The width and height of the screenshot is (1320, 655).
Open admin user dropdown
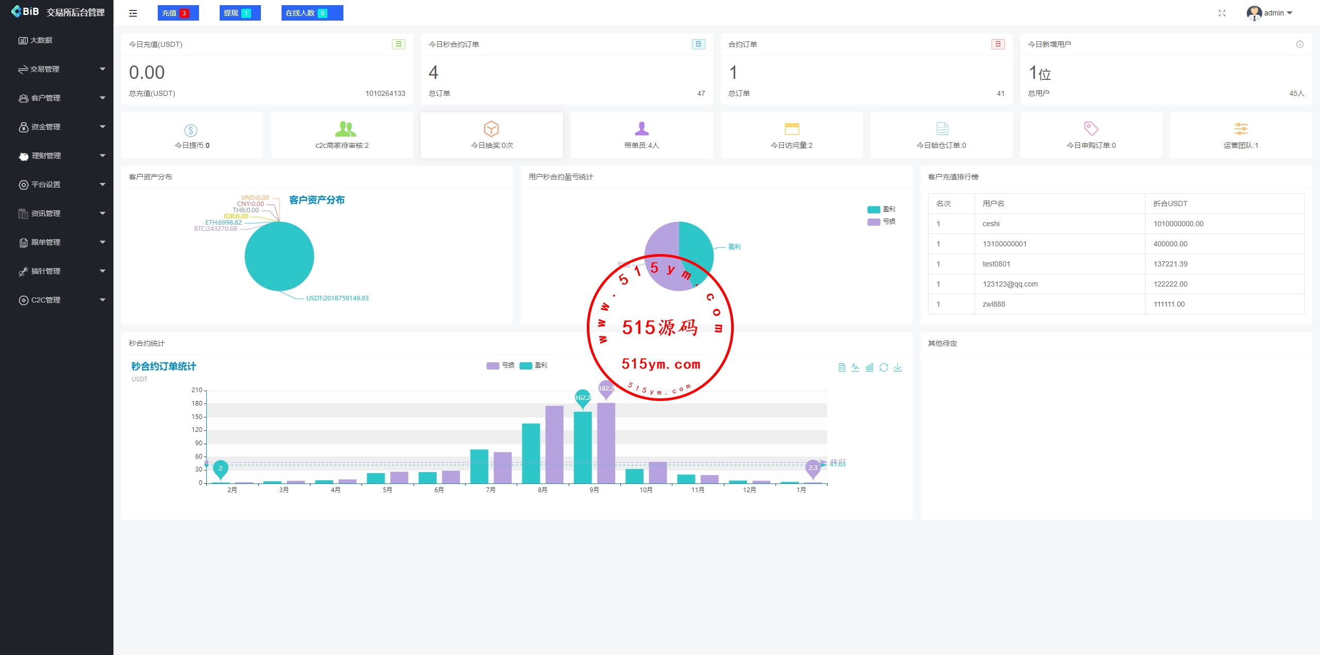[x=1269, y=13]
